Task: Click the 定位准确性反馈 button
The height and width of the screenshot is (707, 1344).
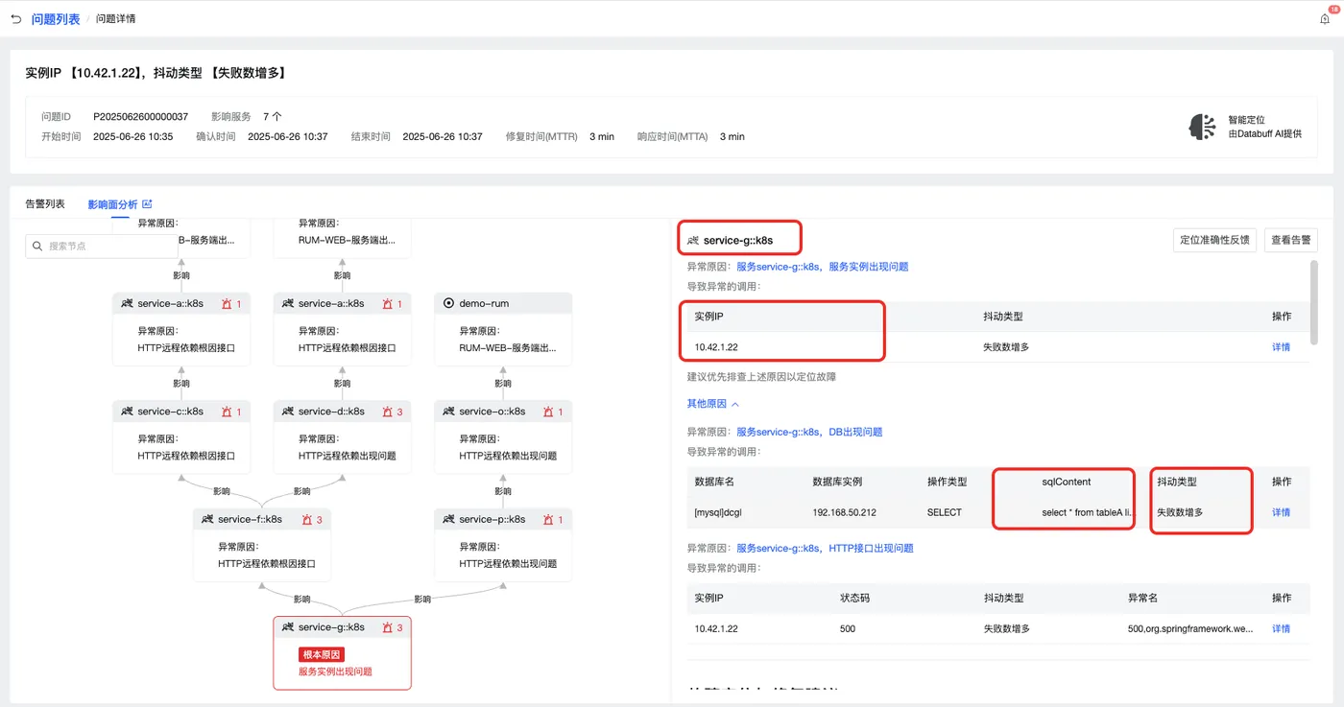Action: pos(1214,240)
